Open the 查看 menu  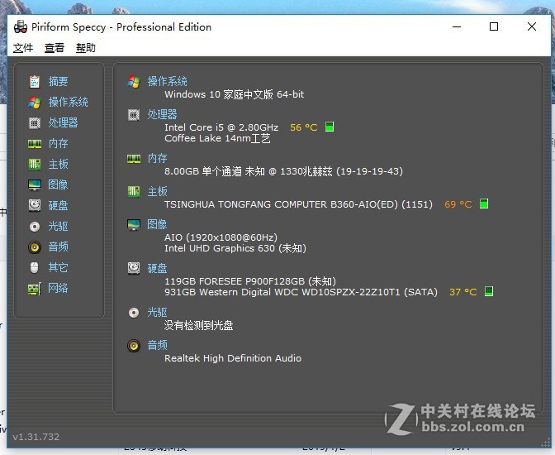[55, 47]
